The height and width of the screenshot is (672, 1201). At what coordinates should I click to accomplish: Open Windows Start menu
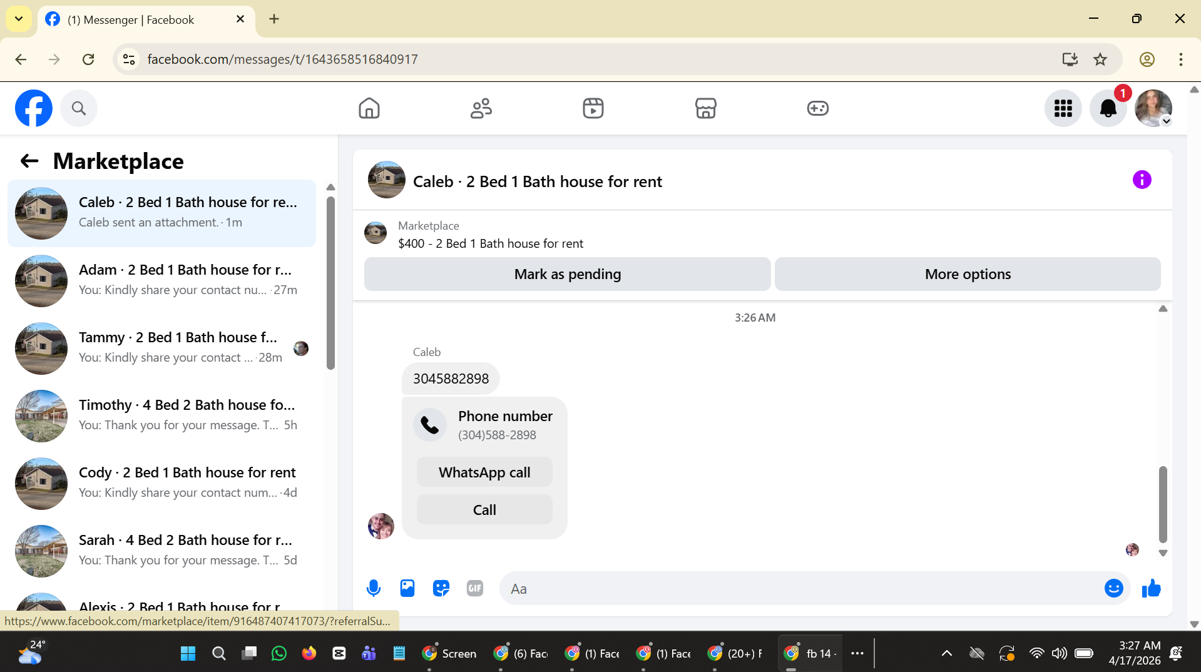tap(188, 653)
